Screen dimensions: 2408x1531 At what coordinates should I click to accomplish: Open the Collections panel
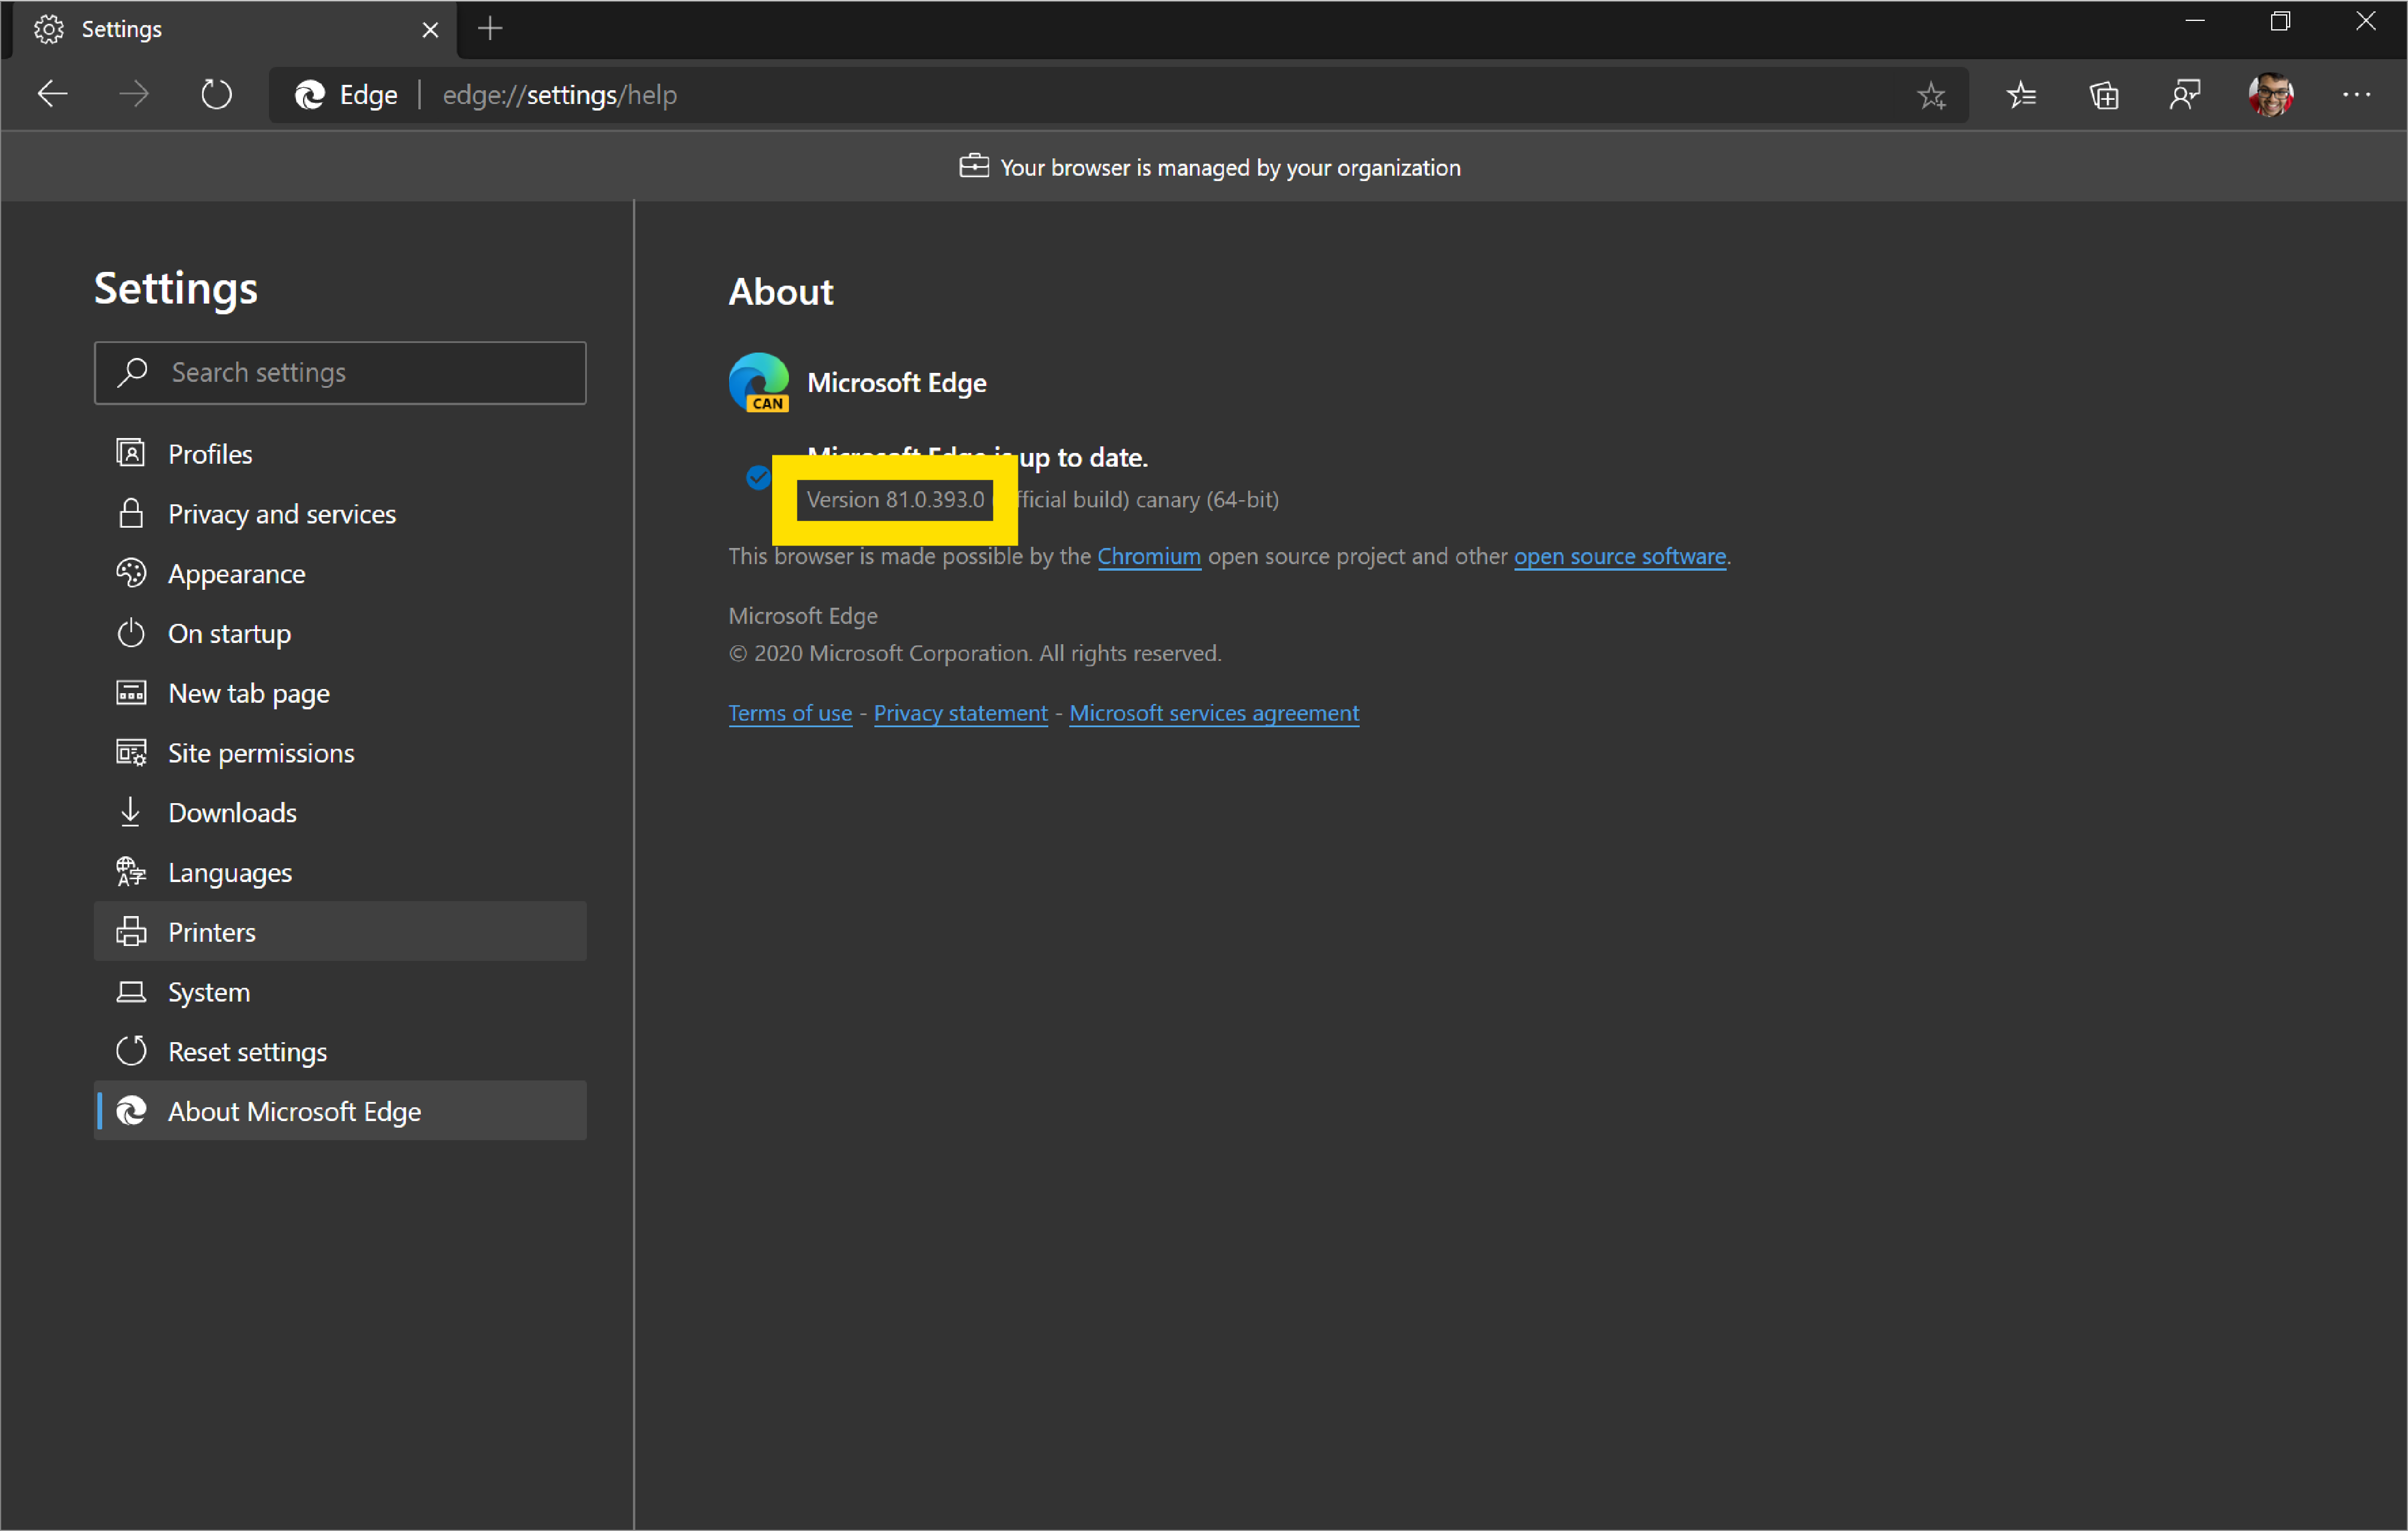point(2104,95)
